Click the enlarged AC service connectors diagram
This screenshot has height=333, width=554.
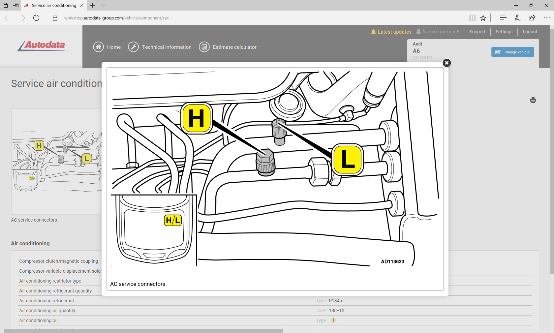coord(275,168)
